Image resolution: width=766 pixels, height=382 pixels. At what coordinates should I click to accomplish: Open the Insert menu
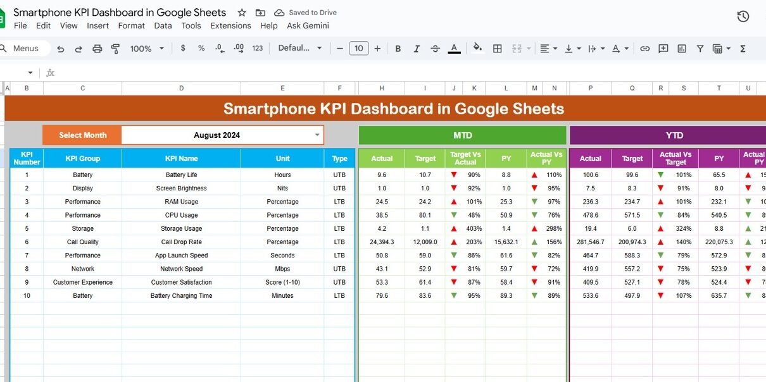click(x=97, y=26)
